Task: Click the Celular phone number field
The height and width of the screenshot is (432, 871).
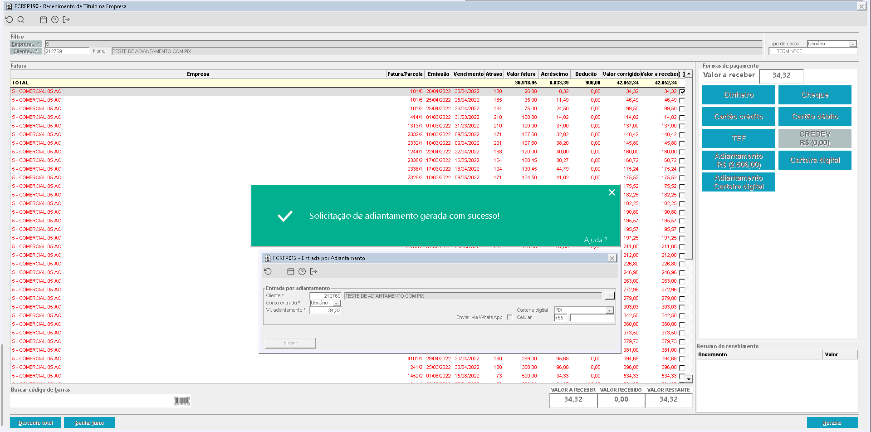Action: (x=592, y=318)
